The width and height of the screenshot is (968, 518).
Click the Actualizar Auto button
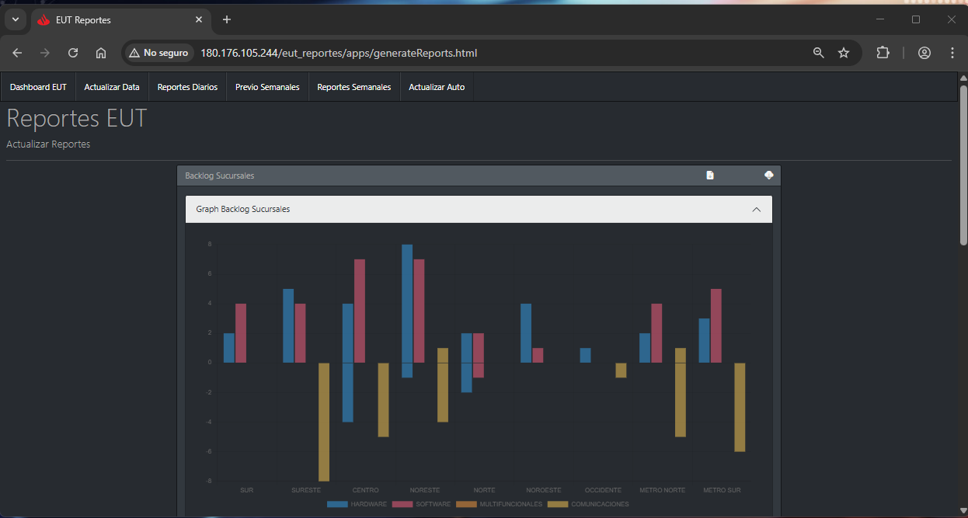(437, 87)
